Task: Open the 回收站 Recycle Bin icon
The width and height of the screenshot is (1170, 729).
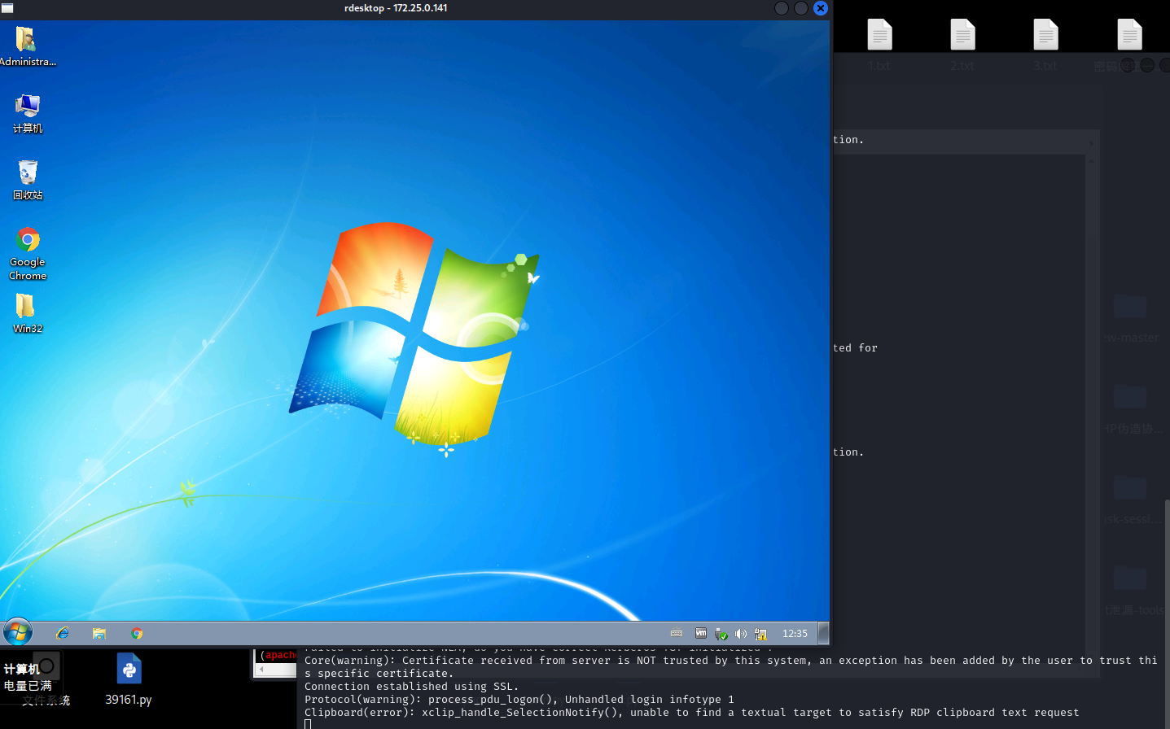Action: coord(27,180)
